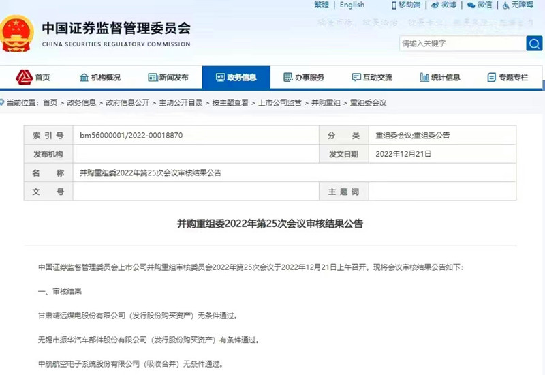The height and width of the screenshot is (375, 545).
Task: Open the 机构概况 navigation tab
Action: pos(100,78)
